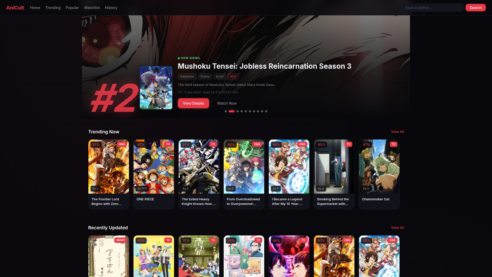
Task: Click the Mushoku Tensei banner title
Action: pos(264,66)
